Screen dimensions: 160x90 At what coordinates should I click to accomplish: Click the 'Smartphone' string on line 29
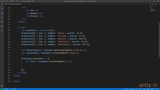(64, 44)
